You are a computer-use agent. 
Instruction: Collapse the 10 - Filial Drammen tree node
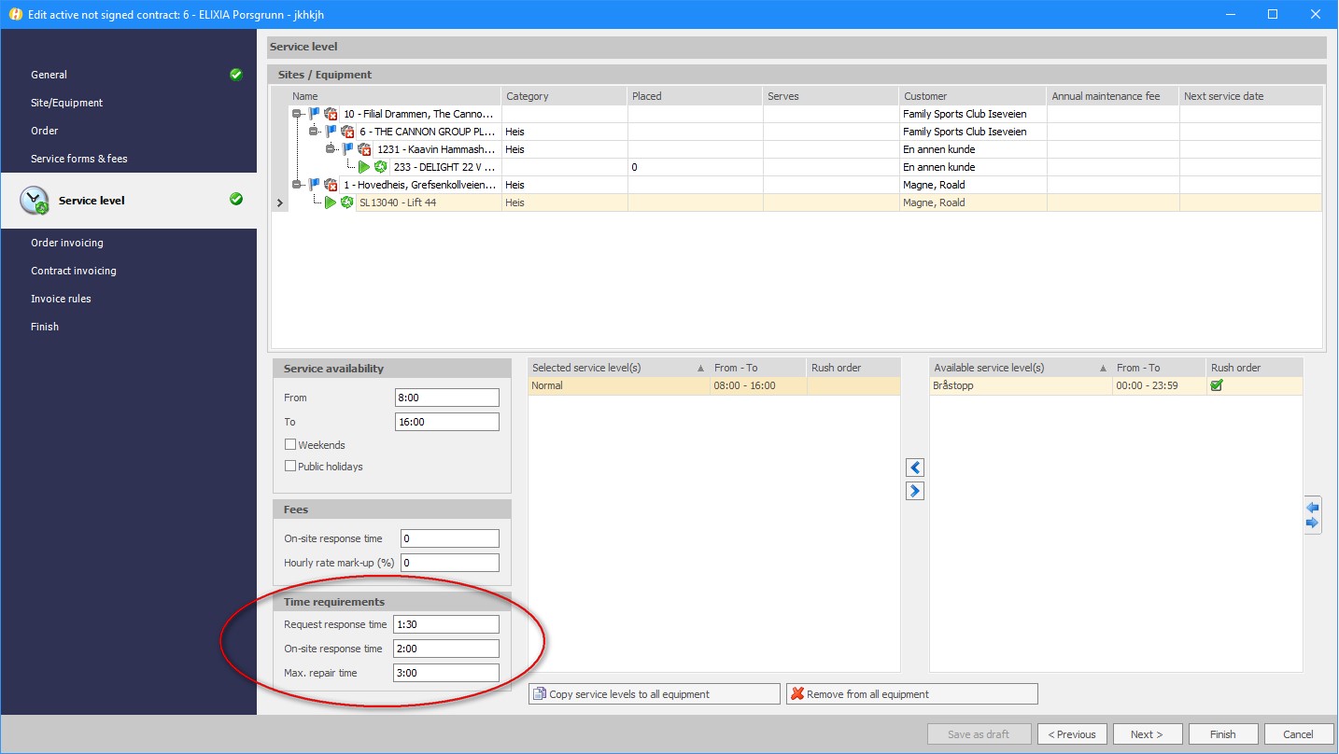coord(297,114)
